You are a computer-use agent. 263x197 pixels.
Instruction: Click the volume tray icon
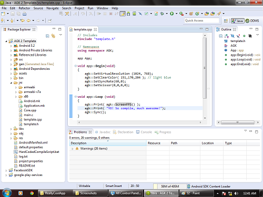(236, 193)
